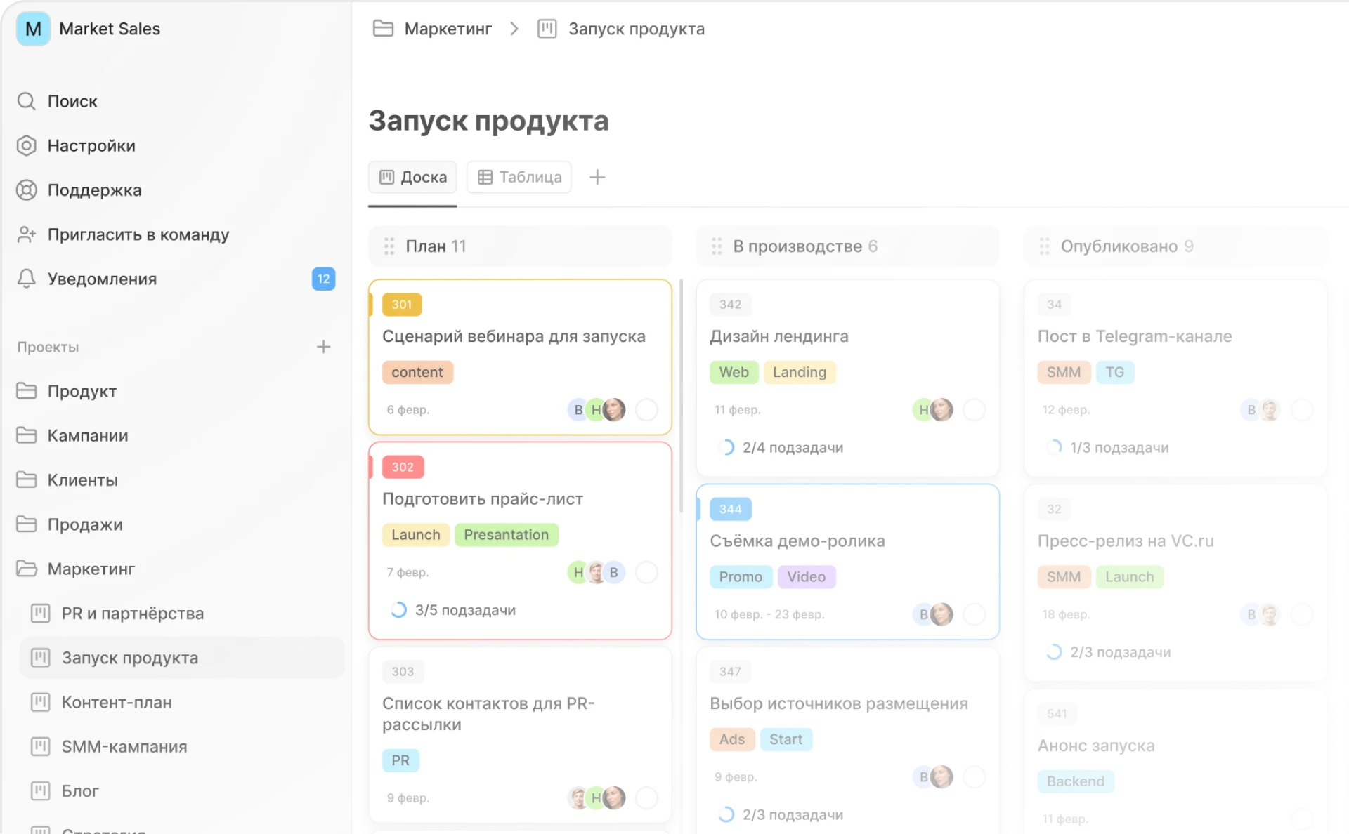Mark task 344 Съёмка демо-ролика complete
This screenshot has width=1349, height=834.
(x=974, y=614)
